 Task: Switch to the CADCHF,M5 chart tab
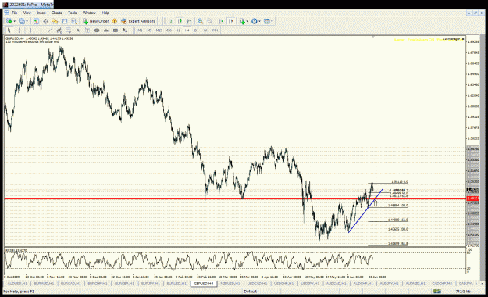click(442, 284)
